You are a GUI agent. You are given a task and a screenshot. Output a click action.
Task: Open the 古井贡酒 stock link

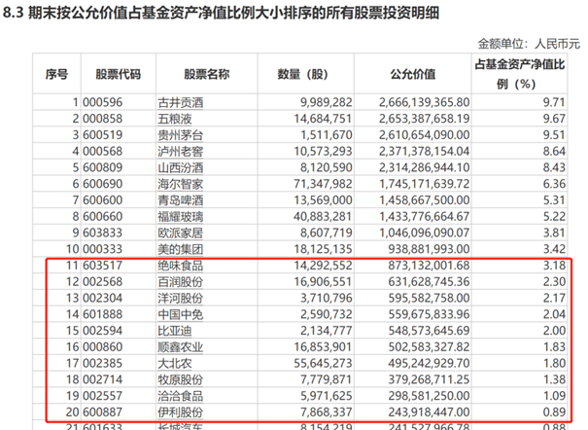click(x=181, y=102)
